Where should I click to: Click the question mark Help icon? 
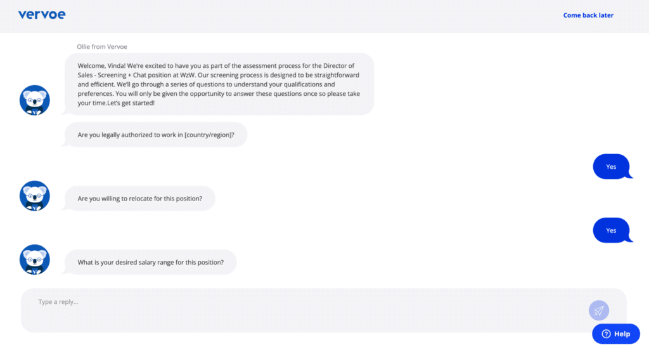606,334
